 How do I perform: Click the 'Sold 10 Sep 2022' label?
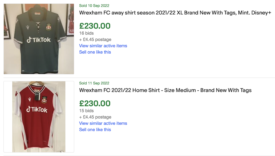pyautogui.click(x=94, y=6)
